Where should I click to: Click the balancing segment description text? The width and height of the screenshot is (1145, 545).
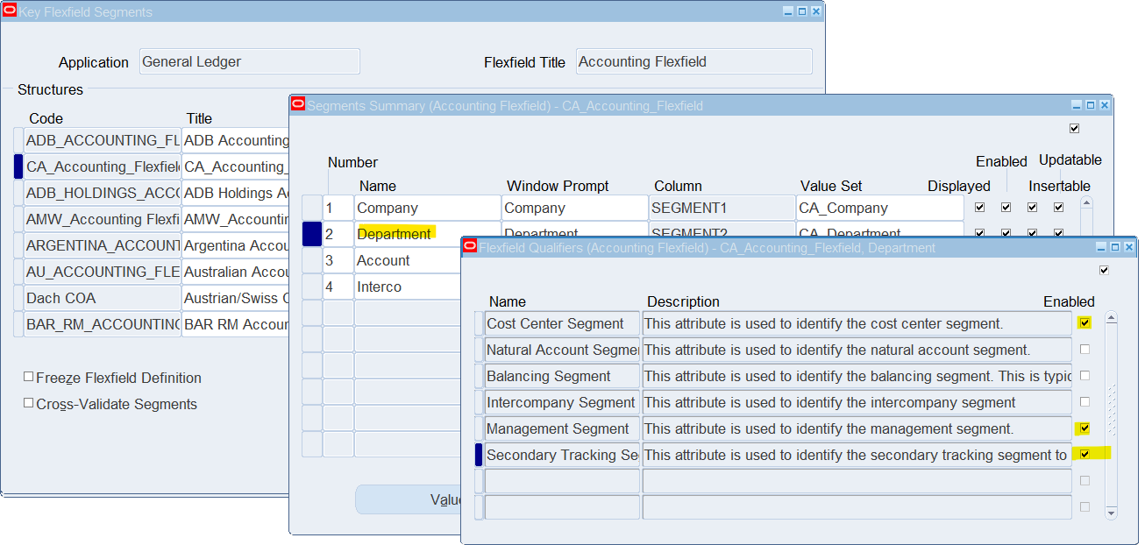pyautogui.click(x=857, y=376)
